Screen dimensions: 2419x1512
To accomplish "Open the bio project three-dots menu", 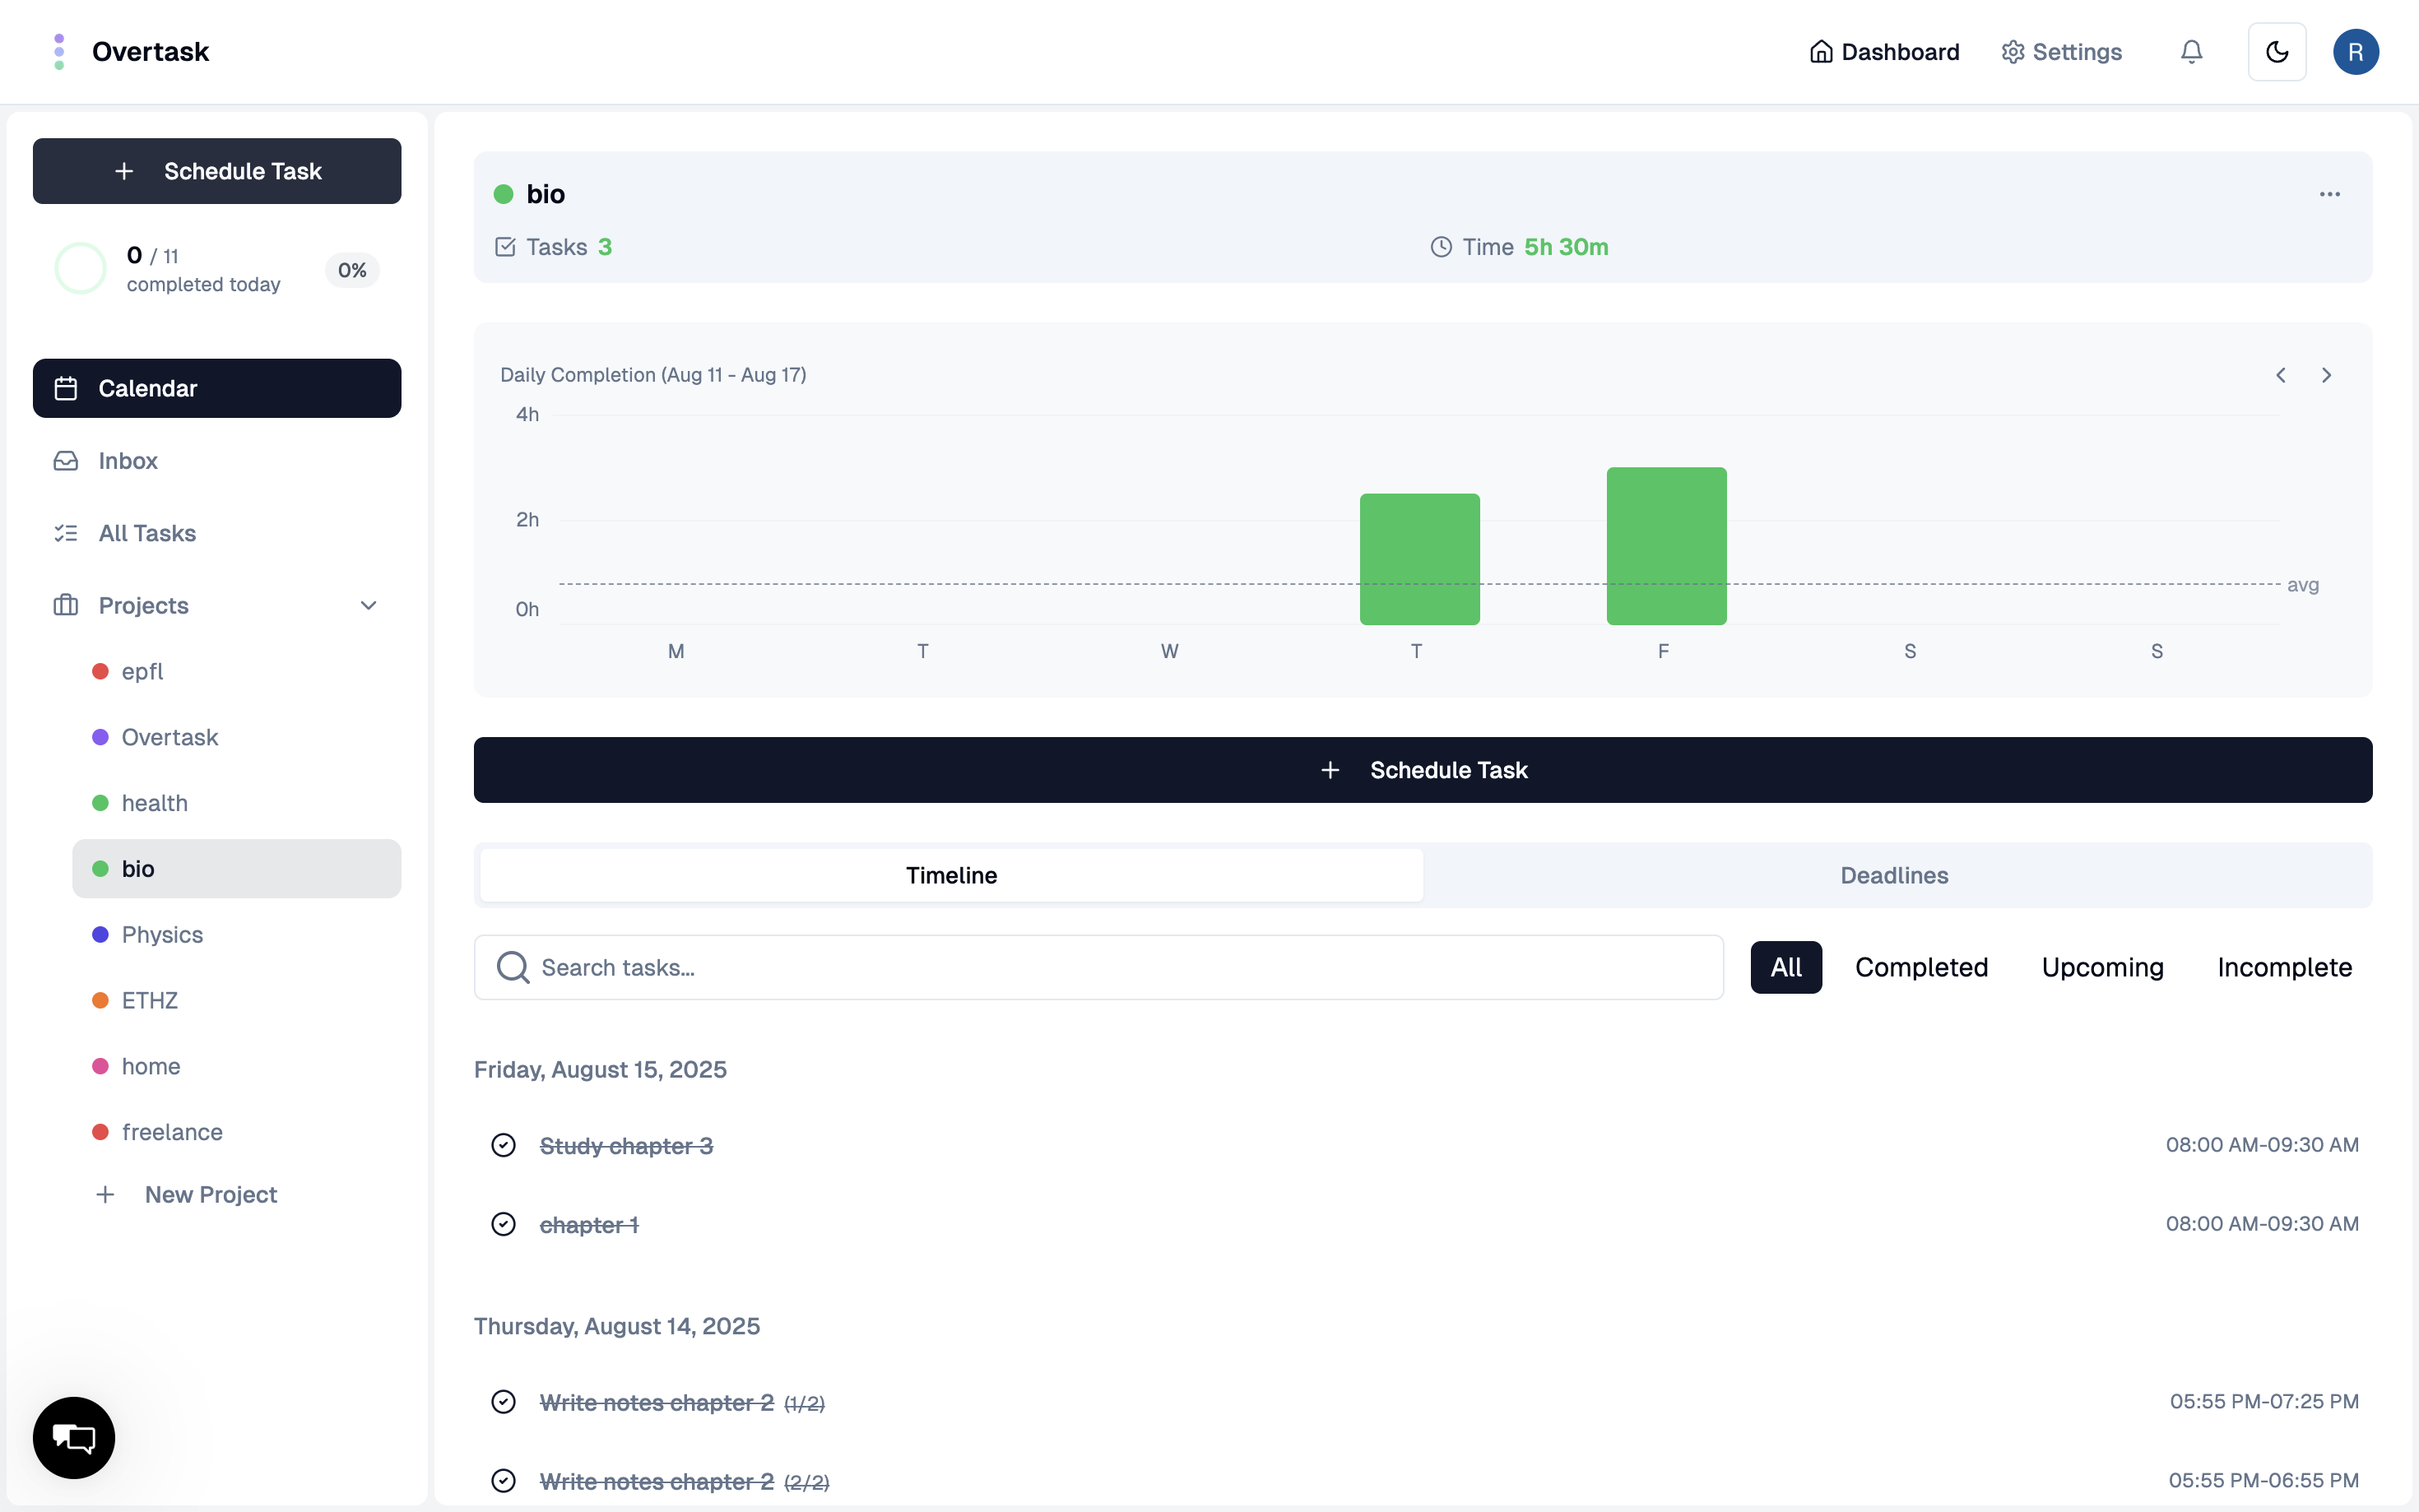I will (x=2329, y=194).
